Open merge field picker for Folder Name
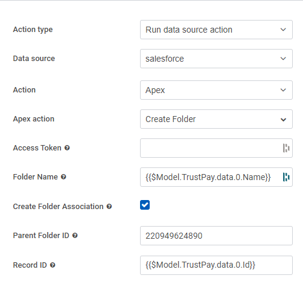Viewport: 303px width, 281px height. [x=286, y=177]
